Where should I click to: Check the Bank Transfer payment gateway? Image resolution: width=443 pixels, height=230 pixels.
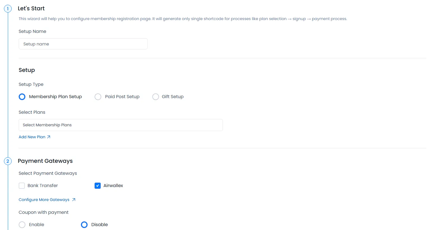click(x=22, y=185)
